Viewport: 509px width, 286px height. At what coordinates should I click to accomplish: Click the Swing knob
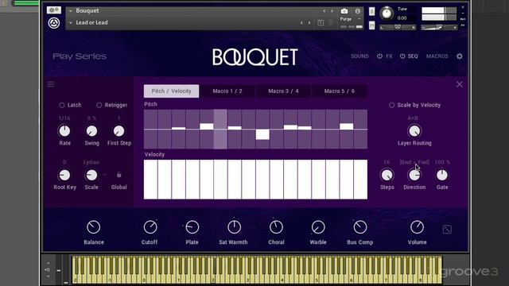click(x=91, y=131)
